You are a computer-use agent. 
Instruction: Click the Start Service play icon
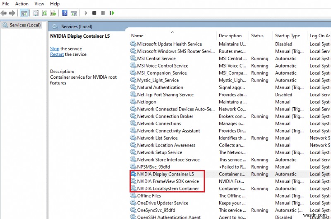[x=86, y=13]
